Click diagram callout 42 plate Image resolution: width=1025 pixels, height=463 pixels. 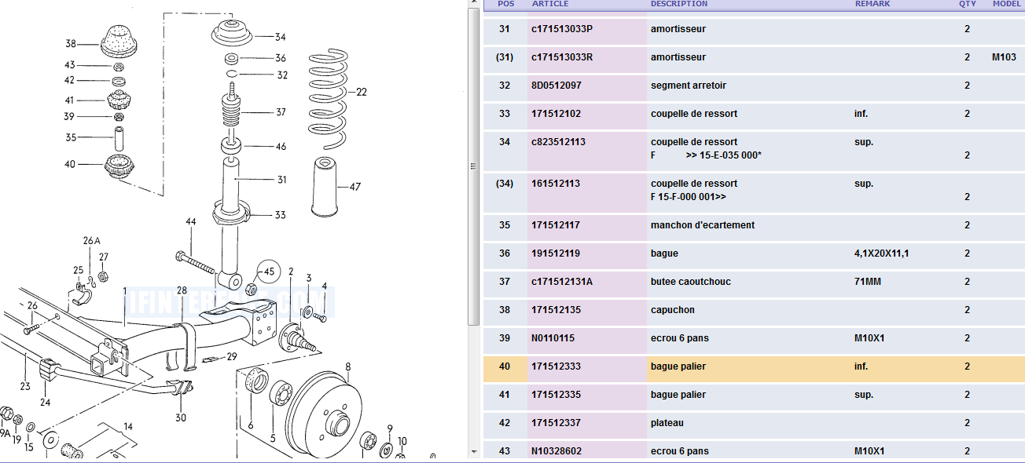pos(70,80)
